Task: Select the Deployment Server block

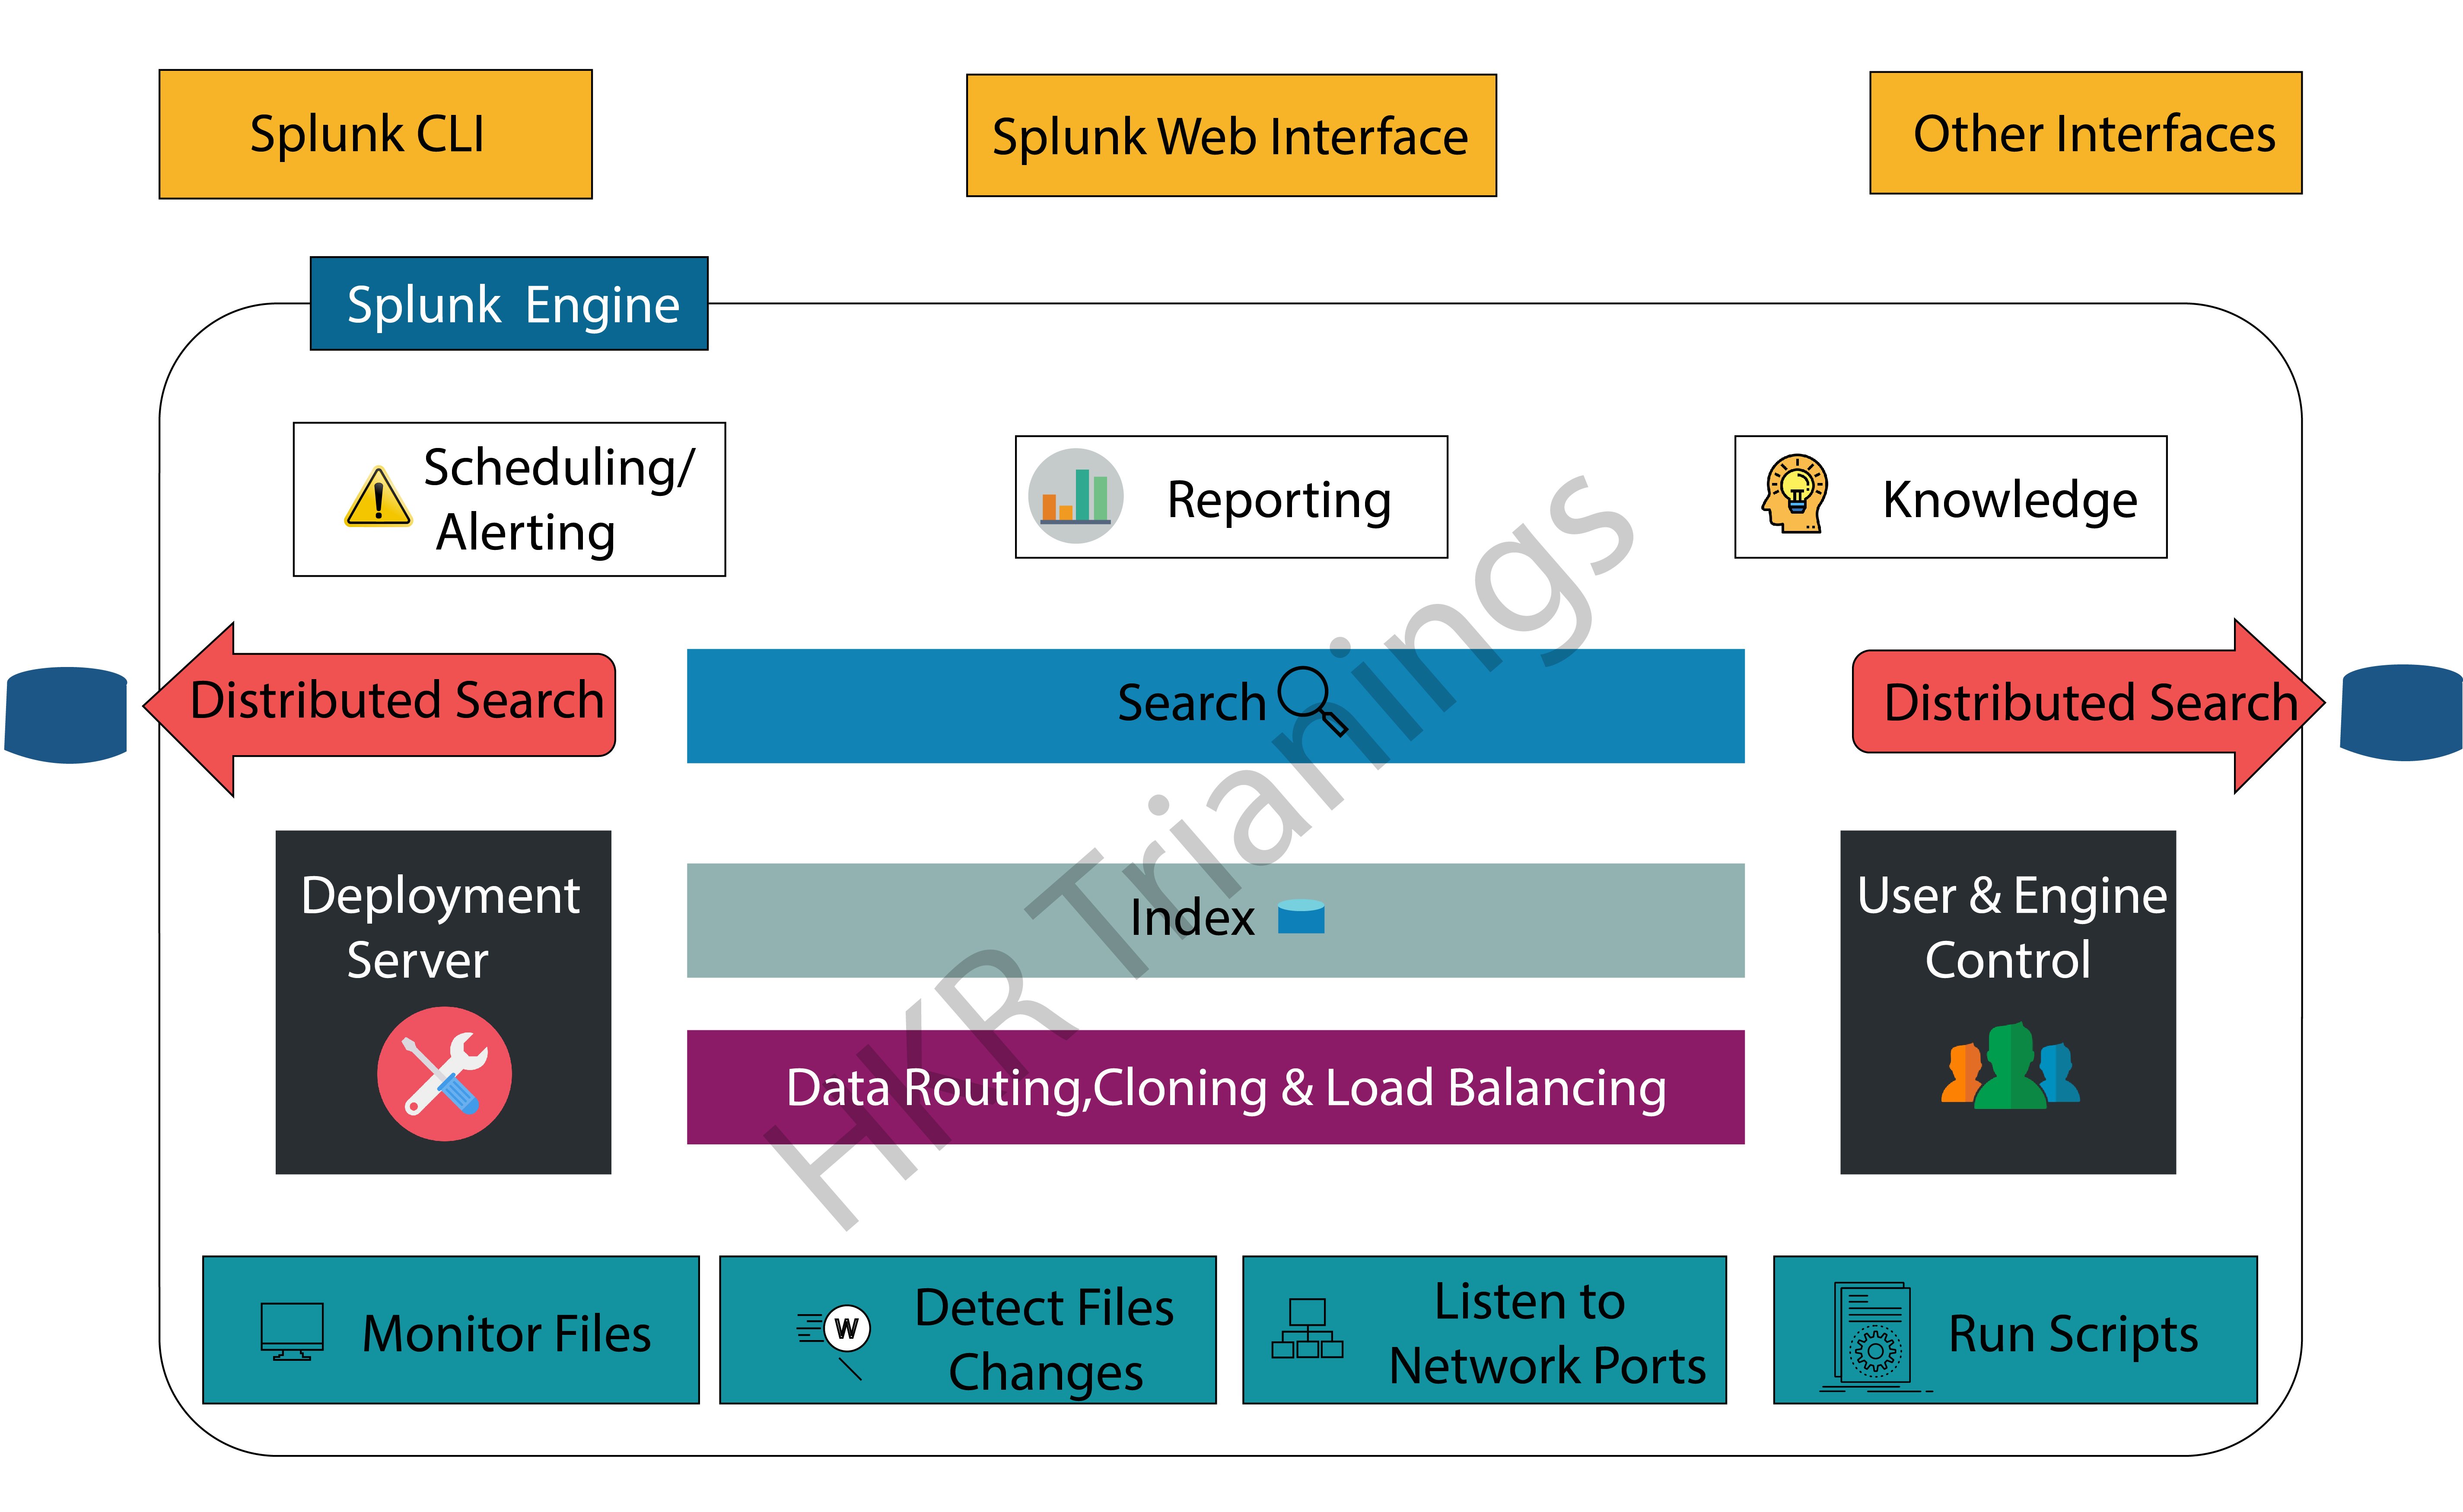Action: 443,1002
